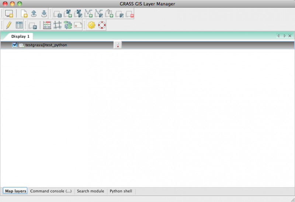Start a new map display
Image resolution: width=295 pixels, height=202 pixels.
[9, 14]
